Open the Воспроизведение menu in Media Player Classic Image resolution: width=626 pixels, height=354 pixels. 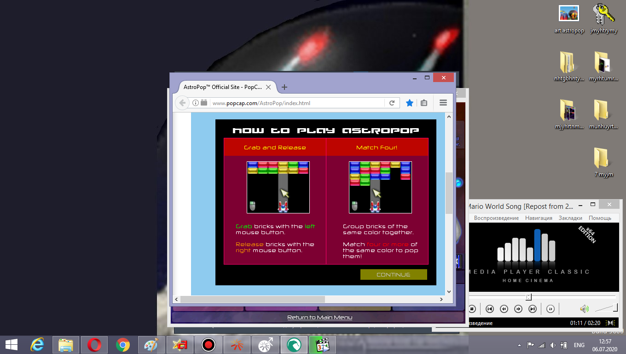pyautogui.click(x=496, y=218)
